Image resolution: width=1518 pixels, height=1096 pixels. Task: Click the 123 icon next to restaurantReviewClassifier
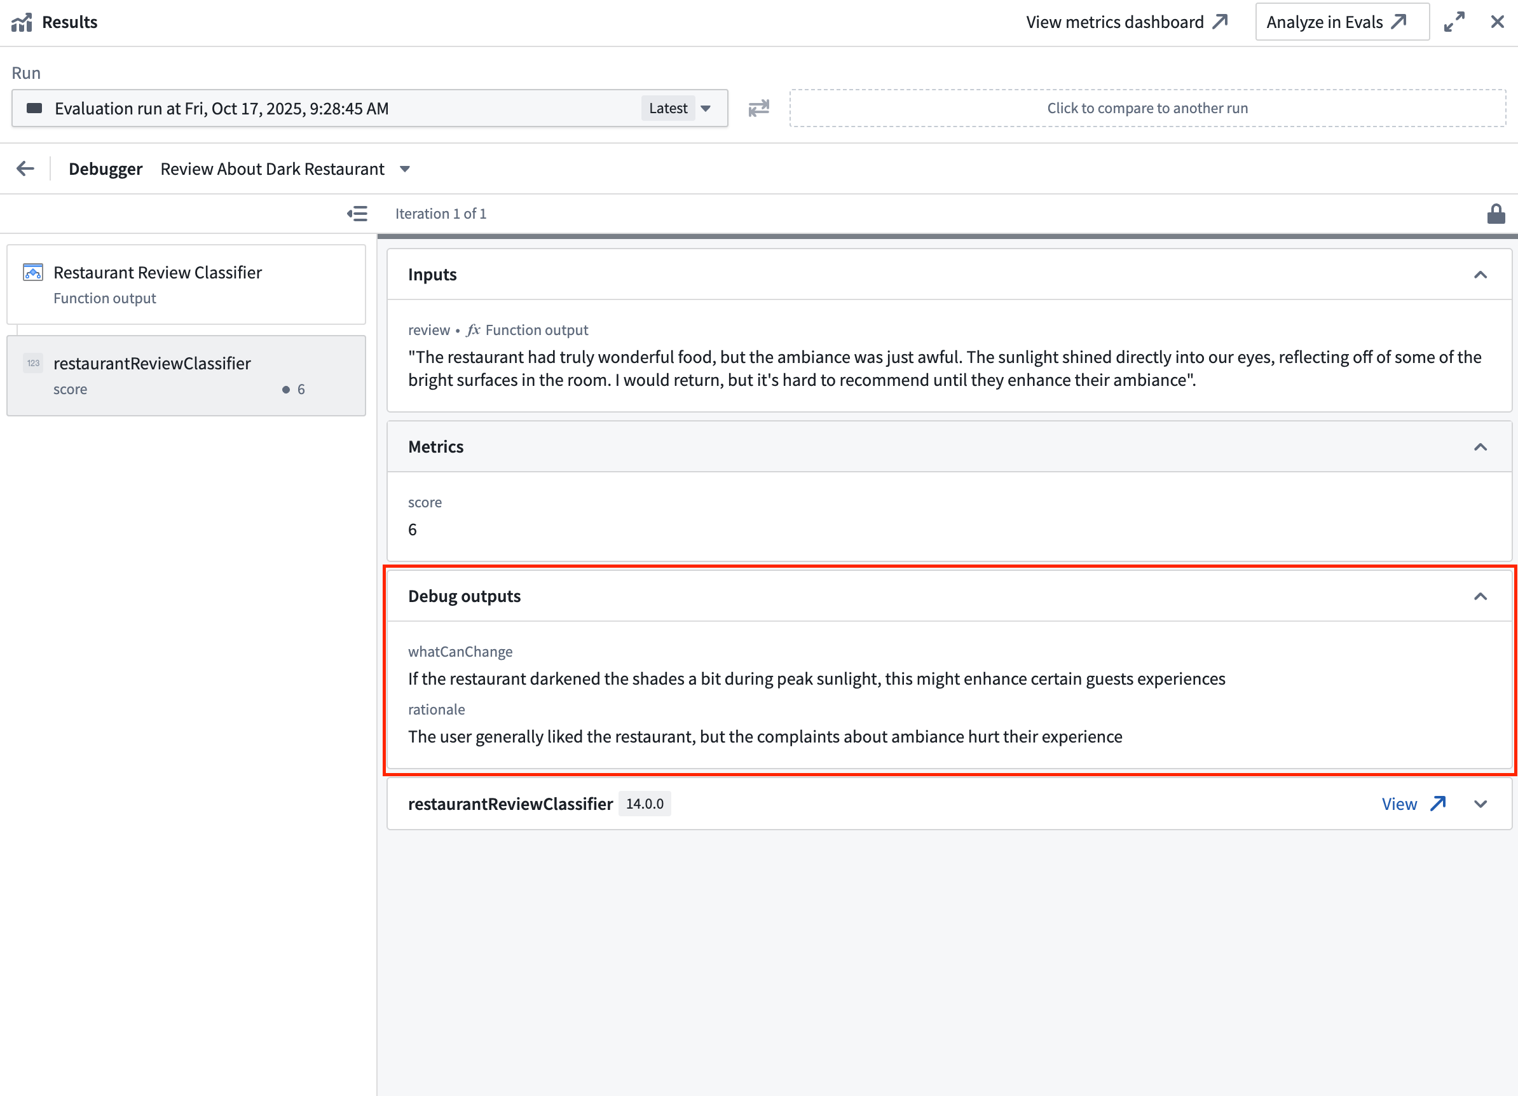tap(33, 362)
